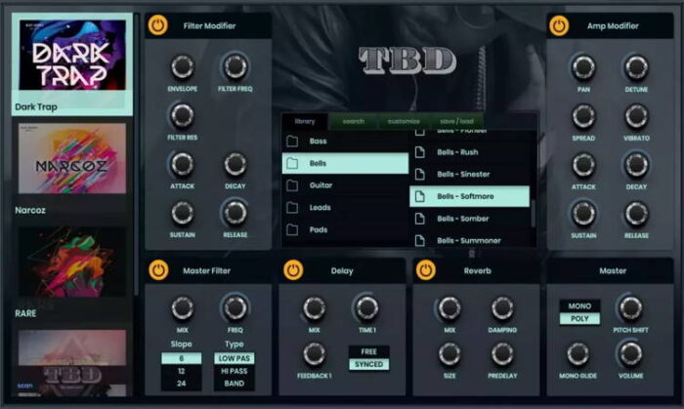The image size is (684, 409).
Task: Switch voice mode to MONO
Action: pyautogui.click(x=579, y=306)
